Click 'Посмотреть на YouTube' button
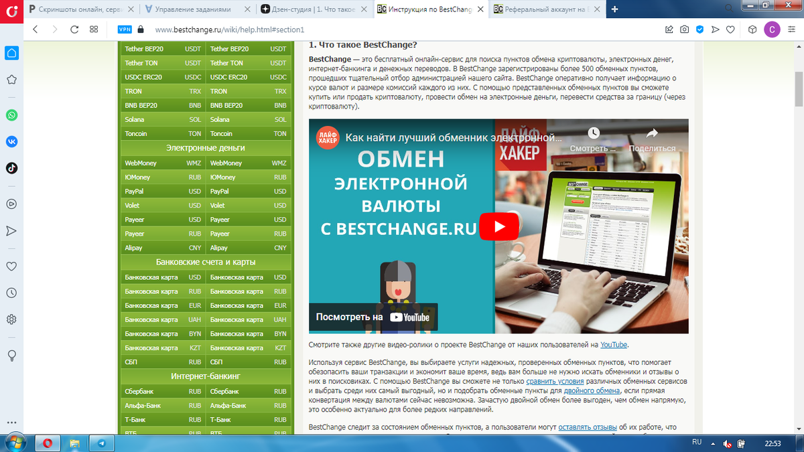The image size is (804, 452). pyautogui.click(x=373, y=317)
